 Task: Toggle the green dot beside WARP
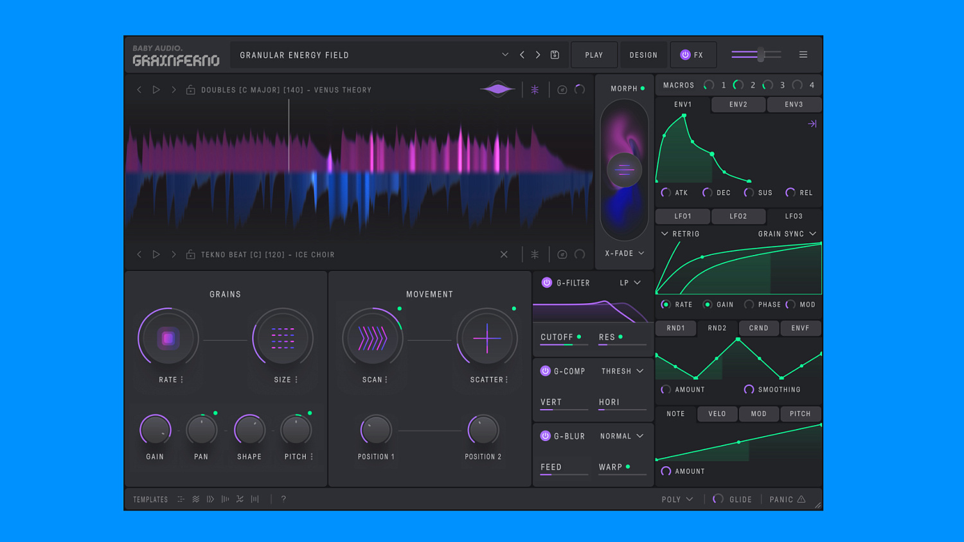pyautogui.click(x=628, y=467)
